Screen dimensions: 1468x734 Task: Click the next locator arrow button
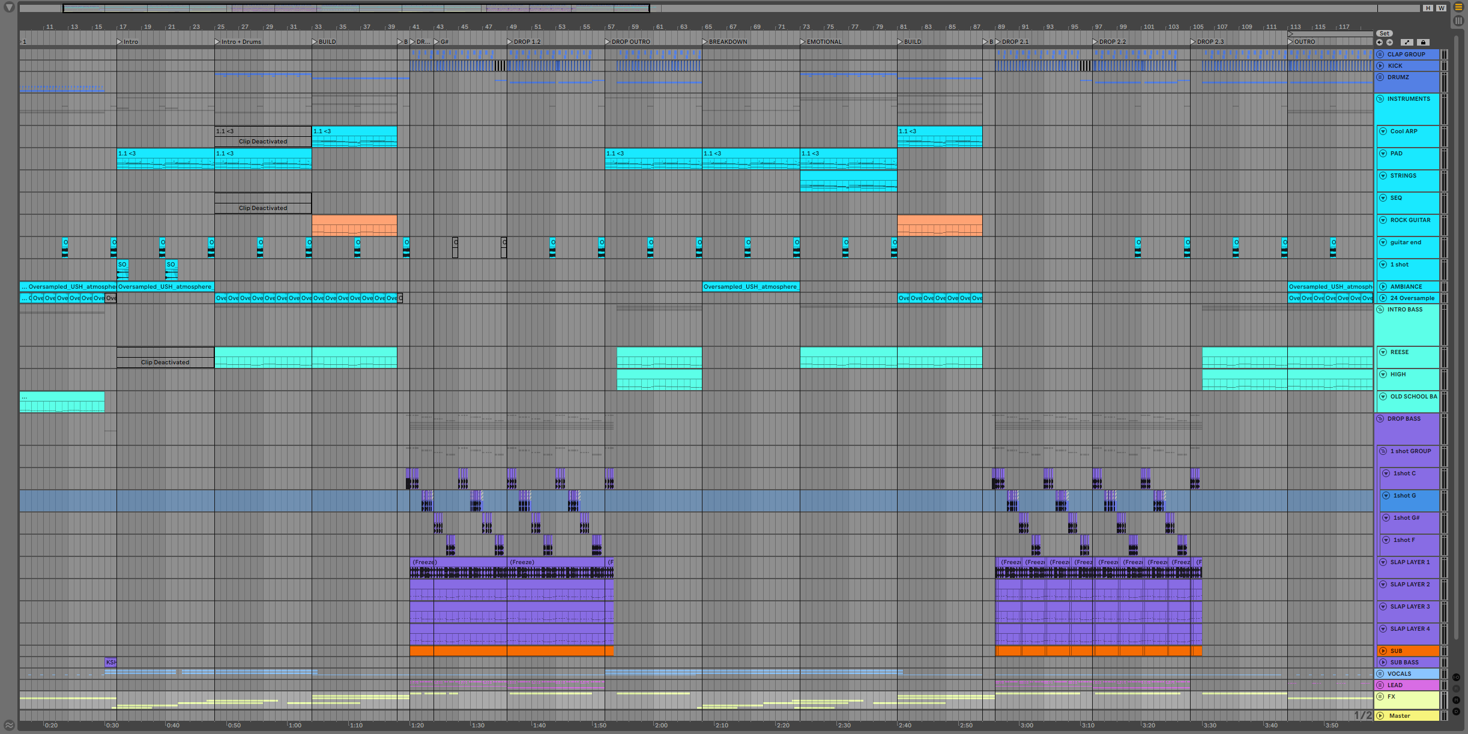coord(1389,43)
